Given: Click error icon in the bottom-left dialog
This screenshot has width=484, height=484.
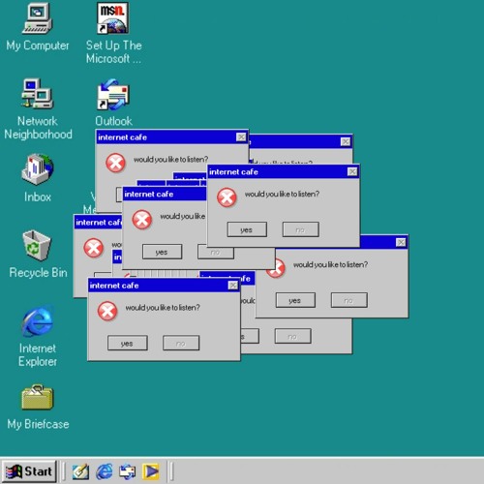Looking at the screenshot, I should point(107,311).
